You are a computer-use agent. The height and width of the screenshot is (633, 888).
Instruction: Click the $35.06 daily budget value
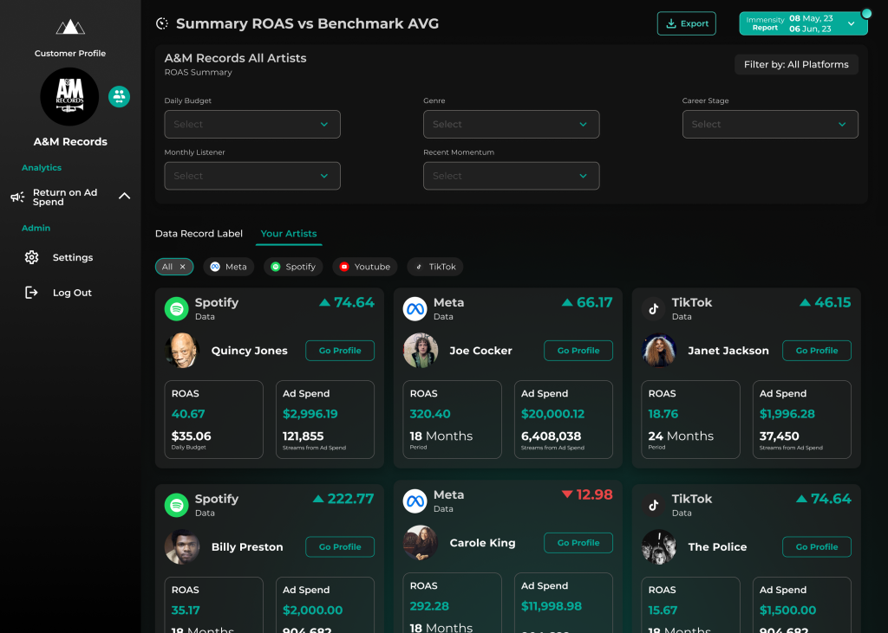pos(192,436)
